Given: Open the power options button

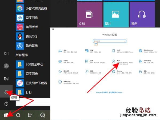Looking at the screenshot, I should click(x=6, y=104).
